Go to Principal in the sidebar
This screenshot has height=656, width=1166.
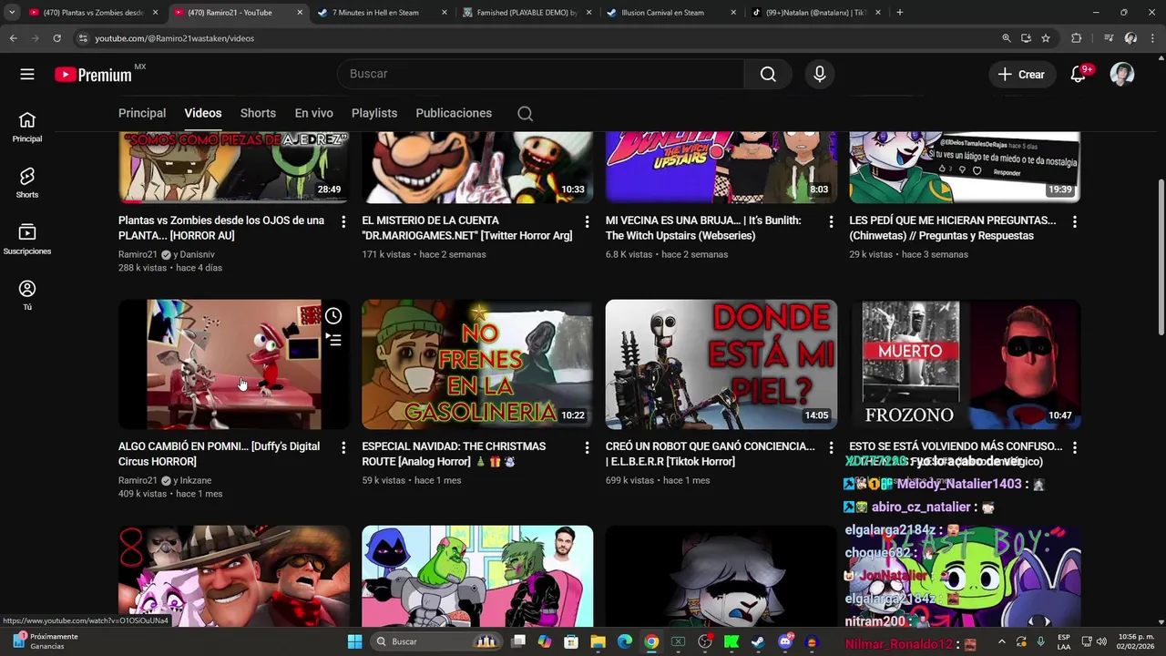tap(27, 128)
